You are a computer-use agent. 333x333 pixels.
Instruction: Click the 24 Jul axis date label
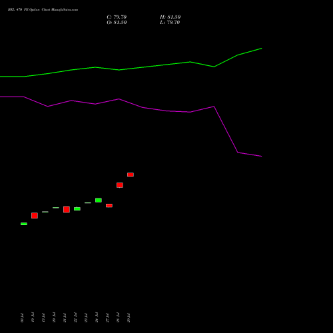point(97,318)
